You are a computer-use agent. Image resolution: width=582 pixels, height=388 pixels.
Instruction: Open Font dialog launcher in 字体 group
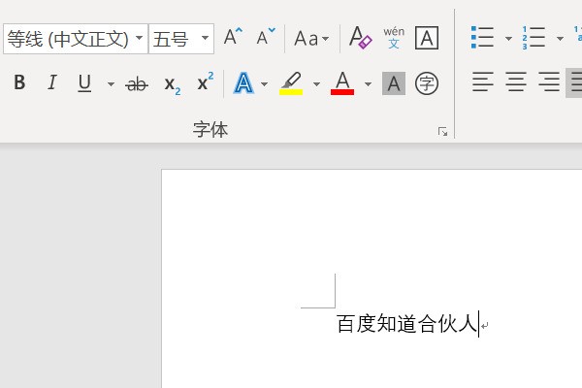tap(442, 132)
